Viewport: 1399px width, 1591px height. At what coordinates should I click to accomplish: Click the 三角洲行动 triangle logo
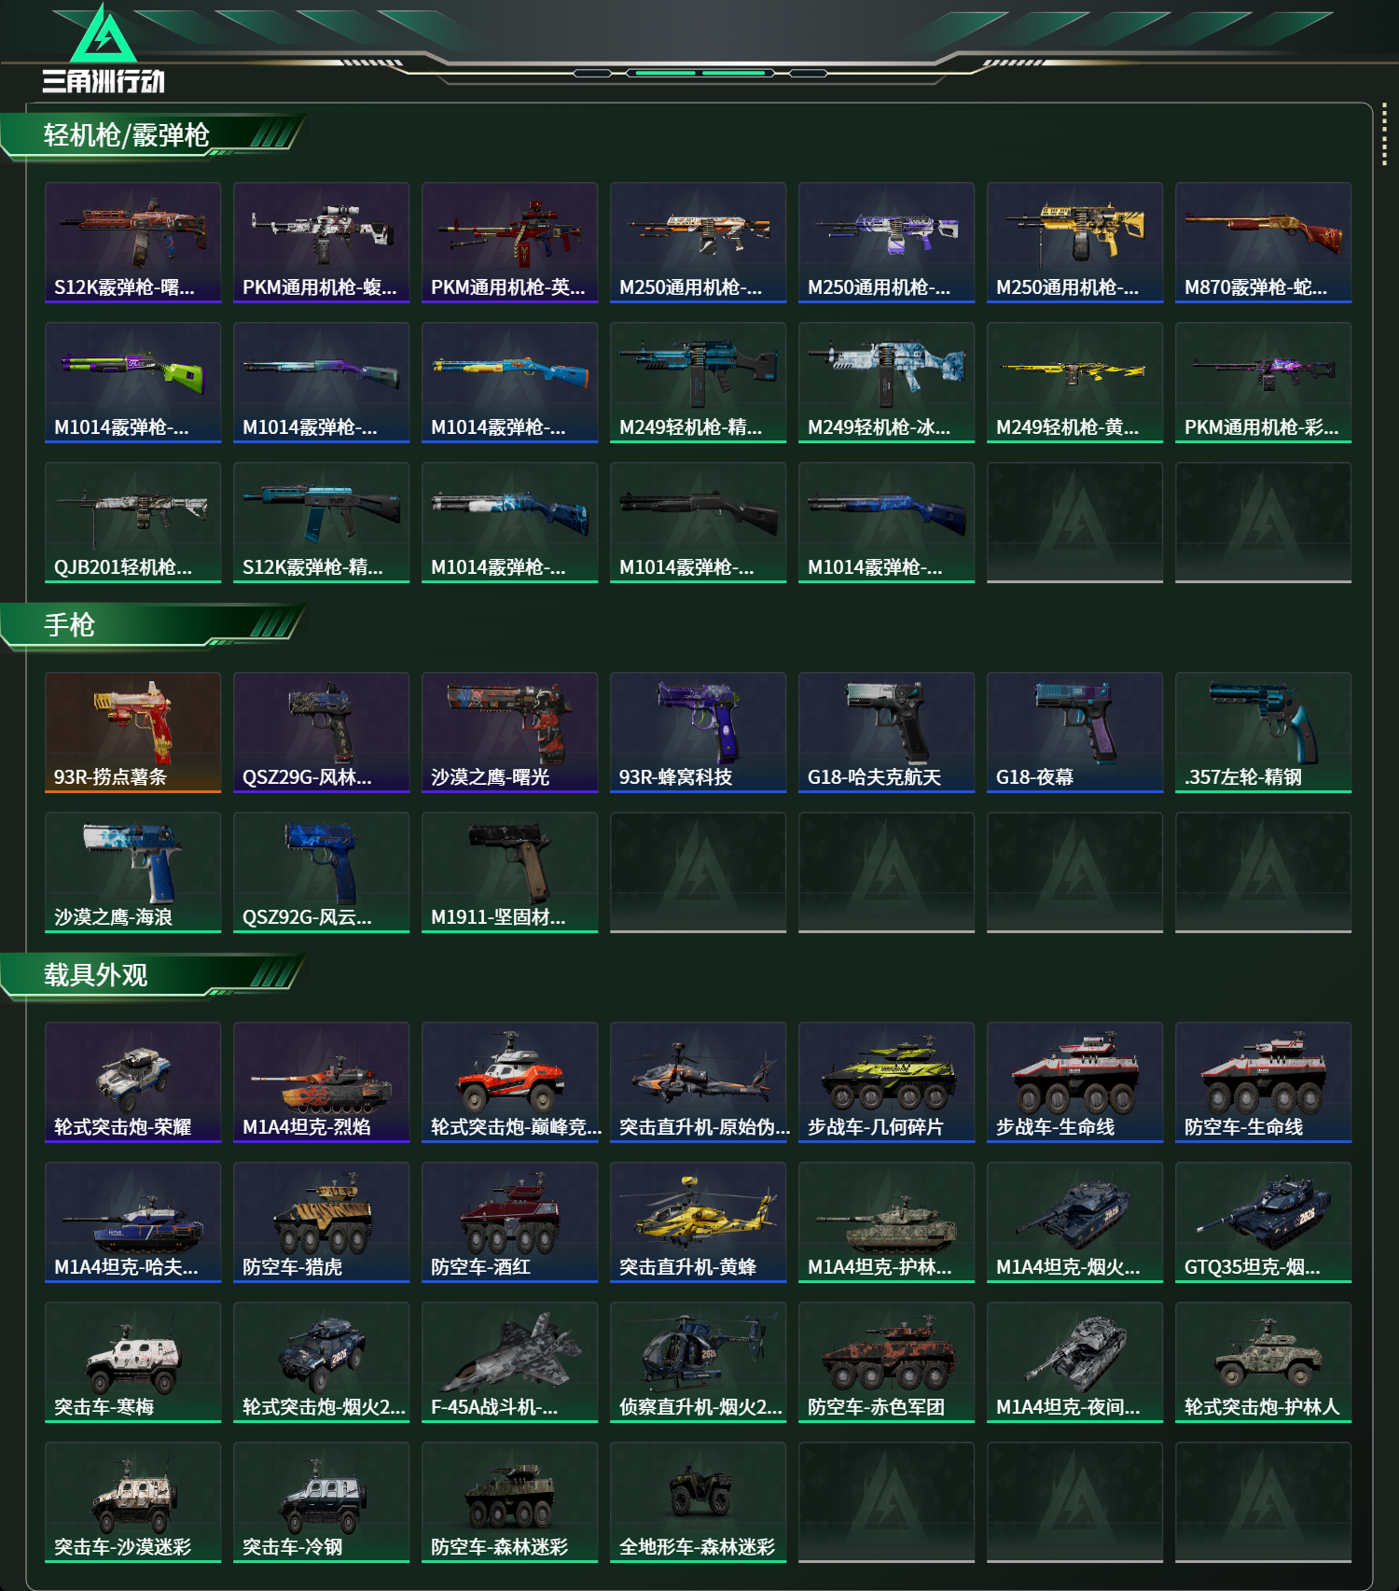104,35
